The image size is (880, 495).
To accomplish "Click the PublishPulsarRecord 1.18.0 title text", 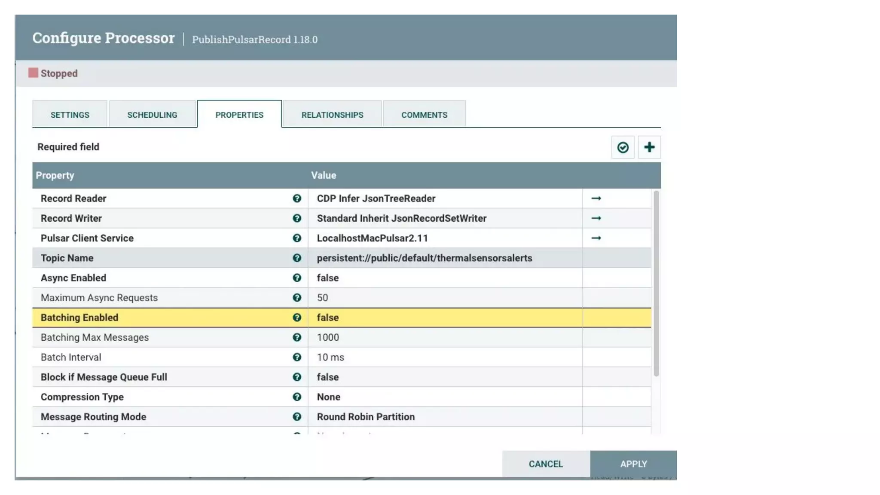I will click(x=255, y=40).
